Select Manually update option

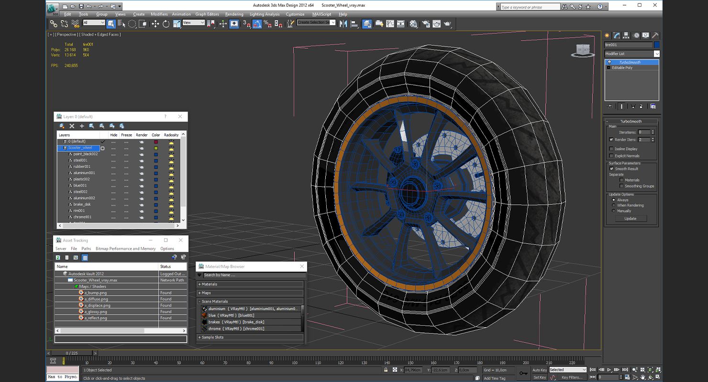click(x=614, y=211)
